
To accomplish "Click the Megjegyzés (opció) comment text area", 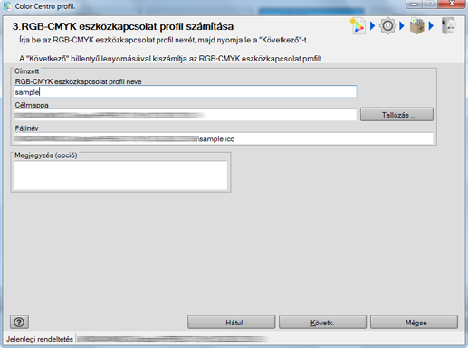I will [x=120, y=175].
